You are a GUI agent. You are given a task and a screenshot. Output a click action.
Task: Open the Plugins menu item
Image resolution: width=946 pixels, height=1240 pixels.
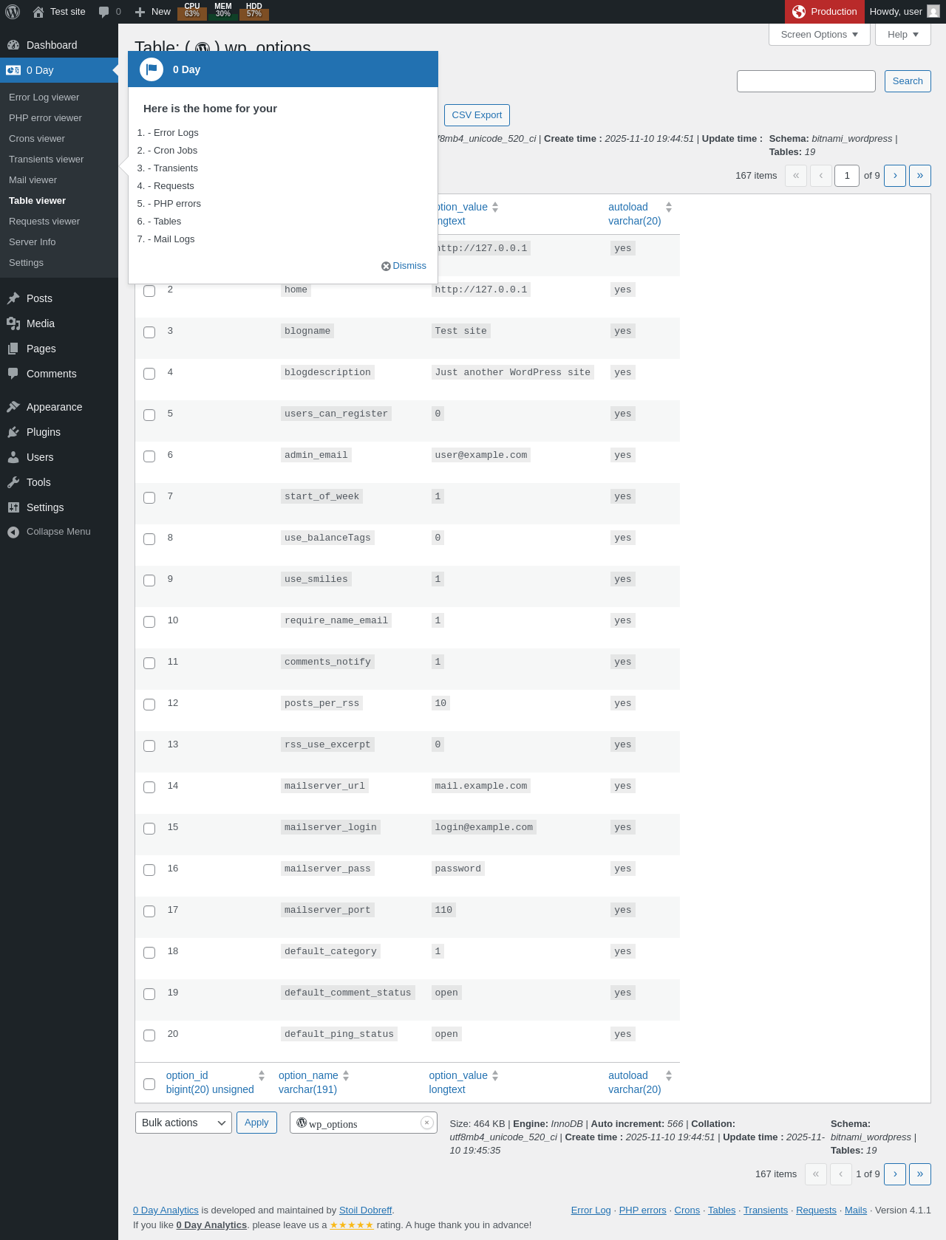coord(44,432)
